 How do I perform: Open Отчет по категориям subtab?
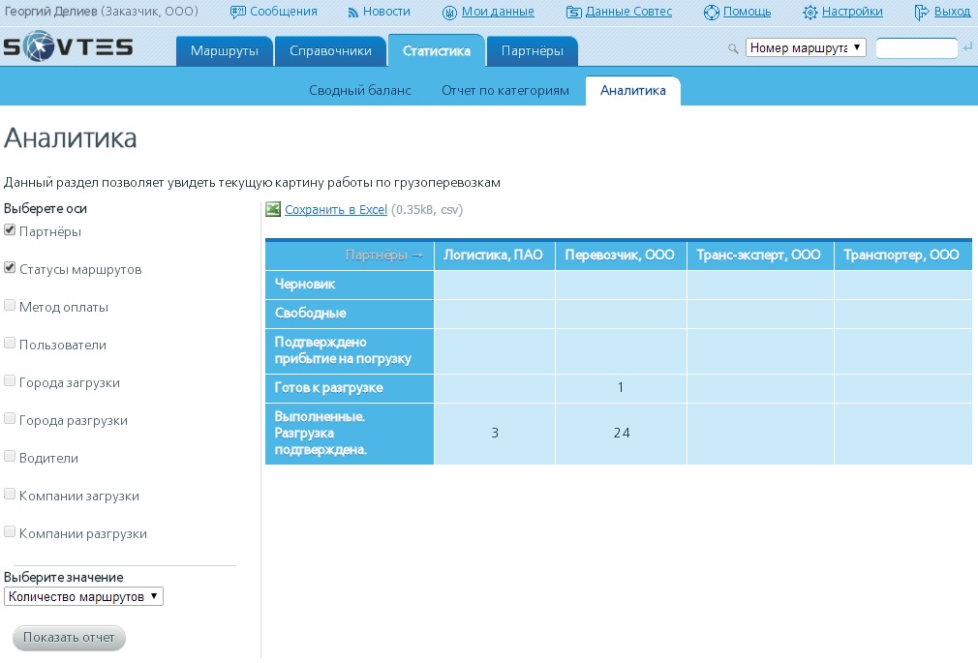tap(505, 90)
